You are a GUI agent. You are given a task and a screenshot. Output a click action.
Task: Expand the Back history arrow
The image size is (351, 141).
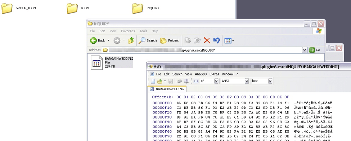pos(109,40)
